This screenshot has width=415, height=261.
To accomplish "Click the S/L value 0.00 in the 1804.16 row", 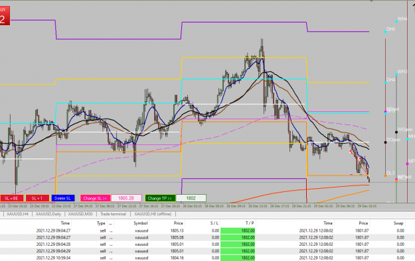I will [x=215, y=258].
